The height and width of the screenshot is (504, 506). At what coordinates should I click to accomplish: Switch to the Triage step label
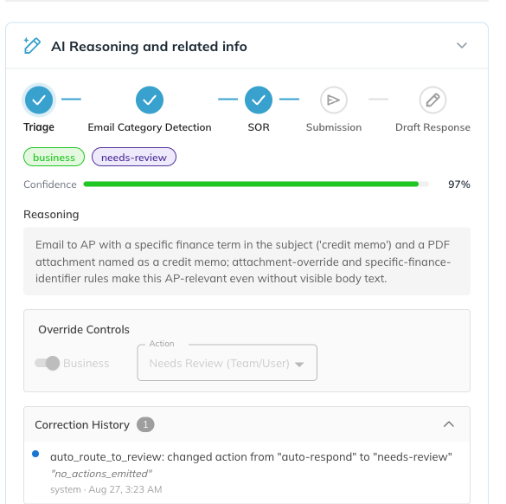coord(39,127)
